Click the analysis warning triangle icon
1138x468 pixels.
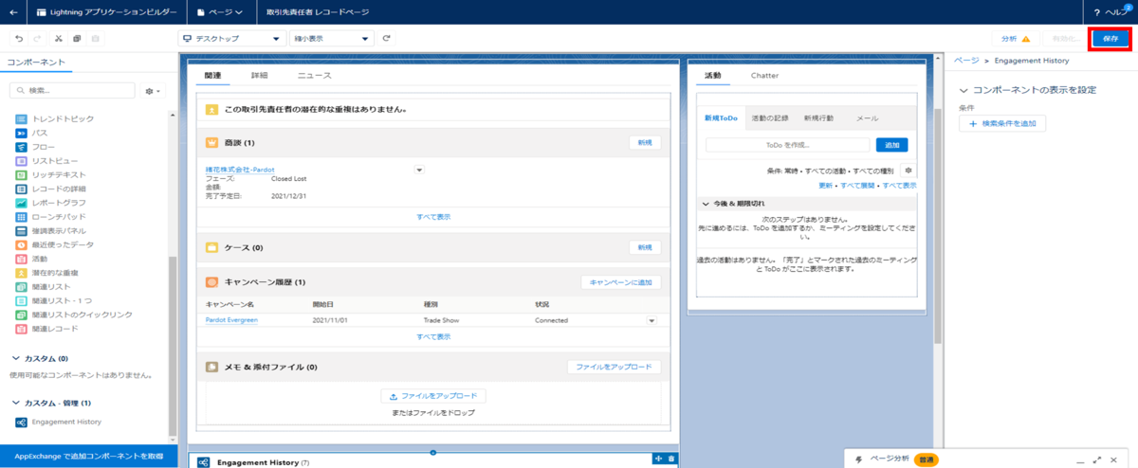(x=1025, y=39)
